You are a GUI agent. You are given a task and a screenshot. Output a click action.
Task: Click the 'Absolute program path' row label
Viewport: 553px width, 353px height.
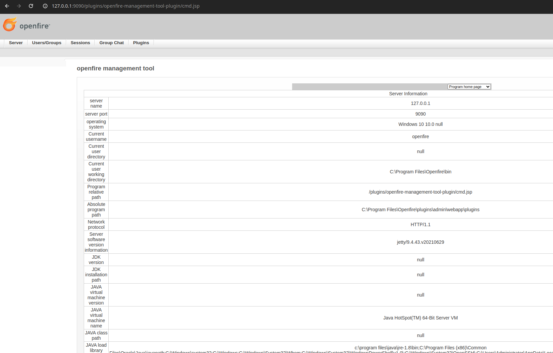click(x=96, y=210)
